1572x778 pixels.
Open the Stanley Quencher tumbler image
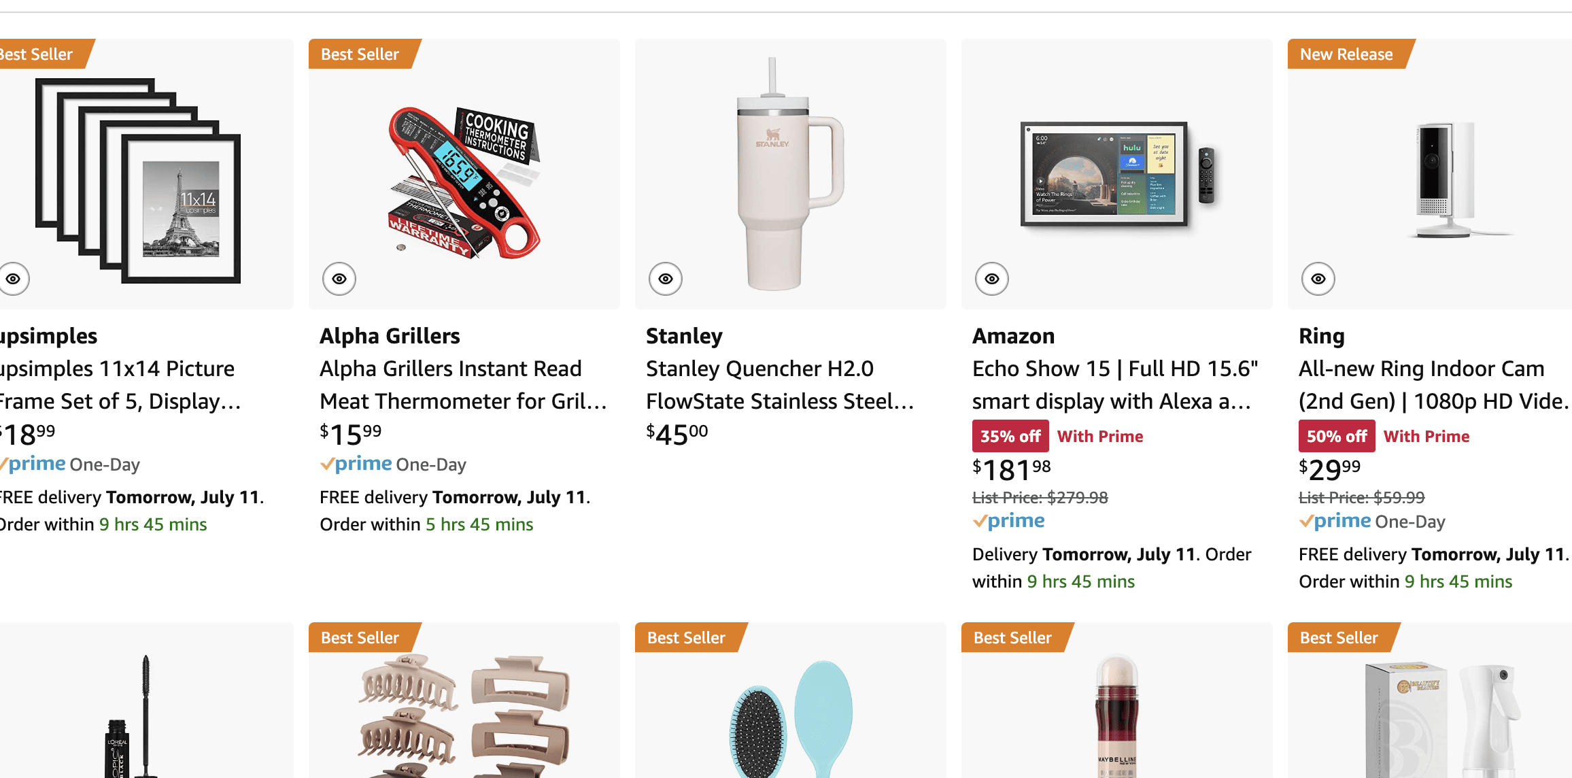790,174
